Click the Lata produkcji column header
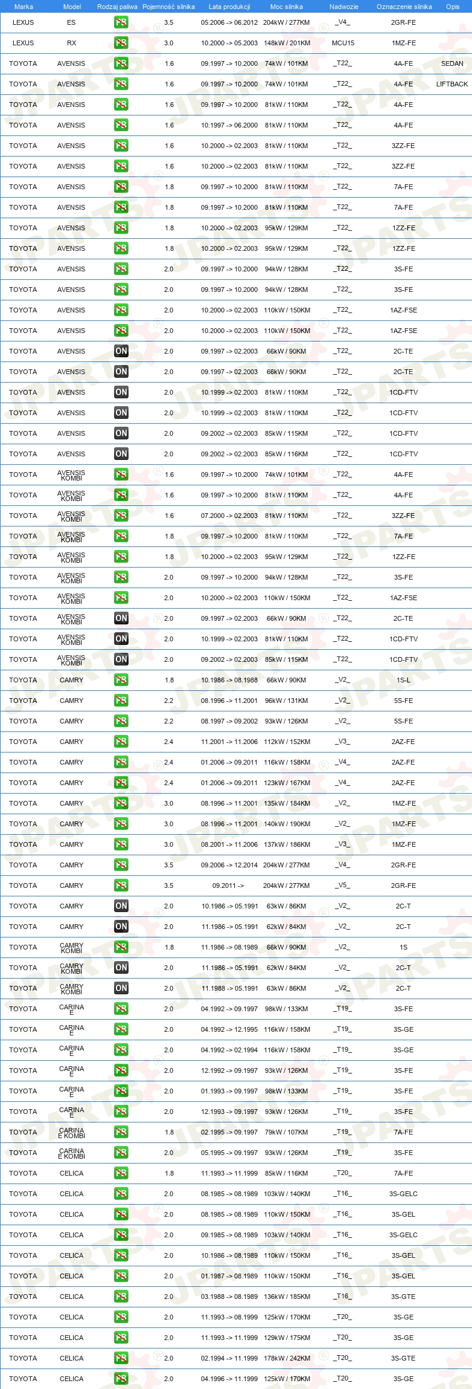 pyautogui.click(x=229, y=7)
